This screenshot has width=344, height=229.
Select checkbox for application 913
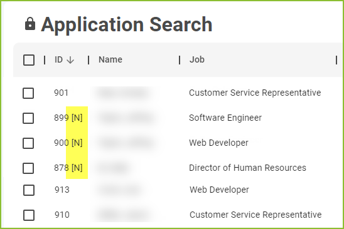(x=29, y=190)
